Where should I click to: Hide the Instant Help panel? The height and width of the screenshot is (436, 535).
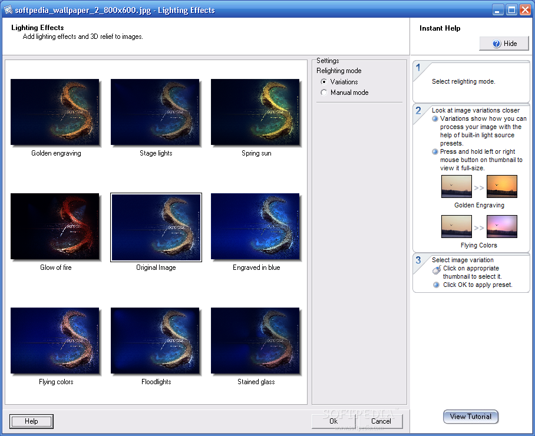coord(504,44)
